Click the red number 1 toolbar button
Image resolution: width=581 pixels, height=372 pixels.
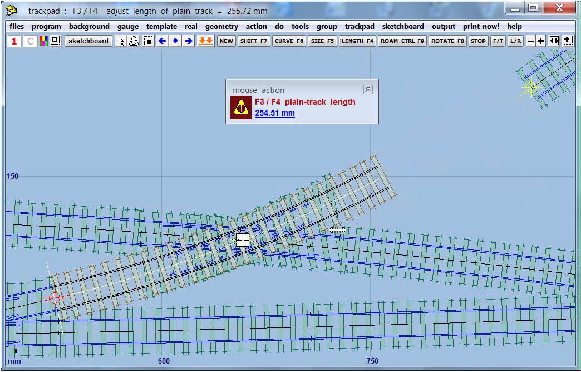(14, 41)
